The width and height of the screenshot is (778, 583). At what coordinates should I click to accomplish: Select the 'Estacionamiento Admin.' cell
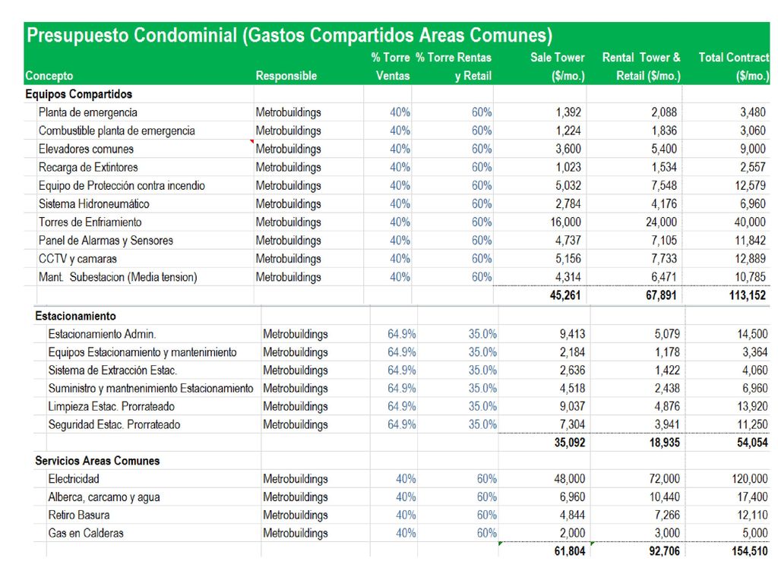(x=102, y=334)
